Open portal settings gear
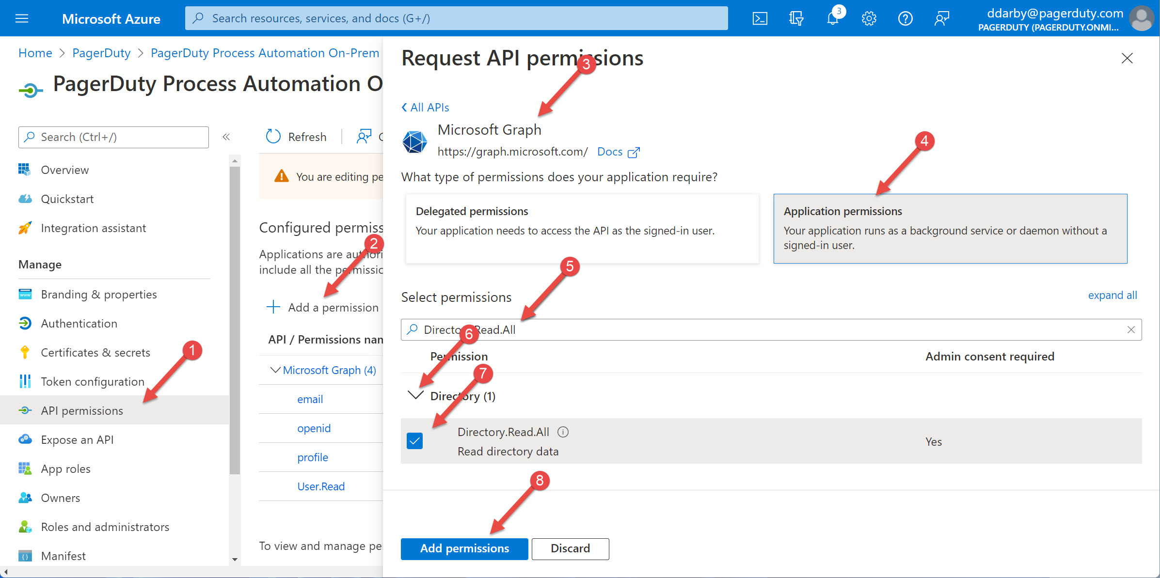 pyautogui.click(x=869, y=18)
